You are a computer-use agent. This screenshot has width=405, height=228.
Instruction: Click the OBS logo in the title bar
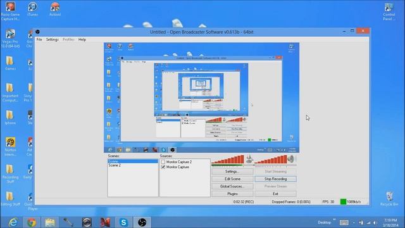tap(38, 32)
